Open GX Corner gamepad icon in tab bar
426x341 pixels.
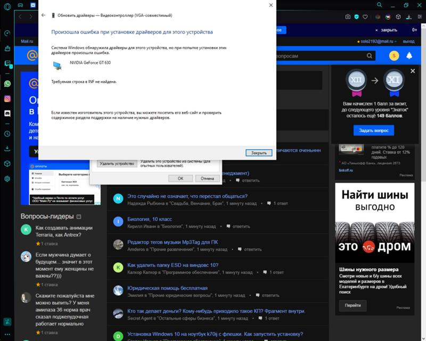(x=20, y=5)
